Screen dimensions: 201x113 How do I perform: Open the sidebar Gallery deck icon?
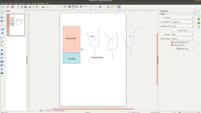[199, 23]
